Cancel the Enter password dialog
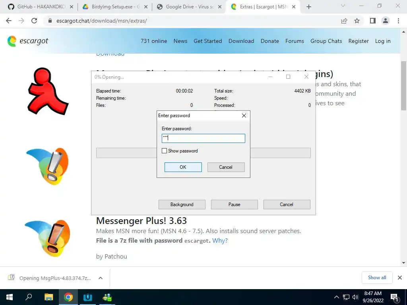 pyautogui.click(x=226, y=167)
